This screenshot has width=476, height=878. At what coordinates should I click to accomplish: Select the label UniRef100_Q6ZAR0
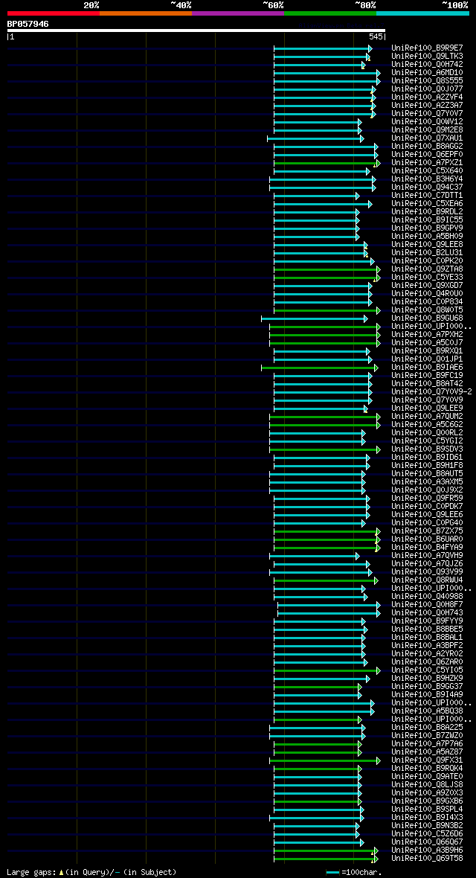pos(427,661)
